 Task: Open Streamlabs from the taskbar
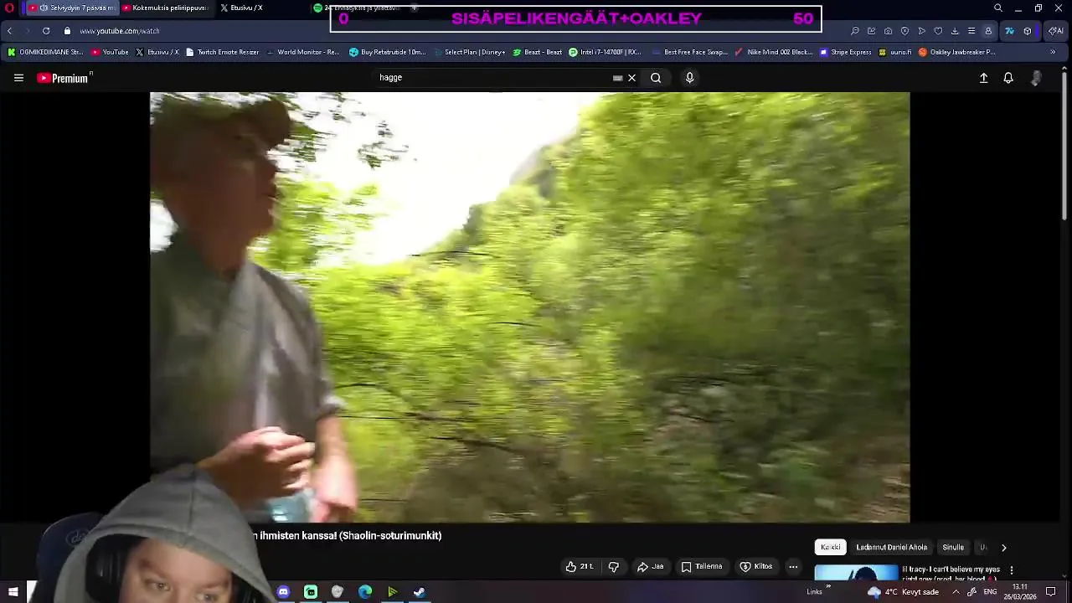click(x=311, y=592)
